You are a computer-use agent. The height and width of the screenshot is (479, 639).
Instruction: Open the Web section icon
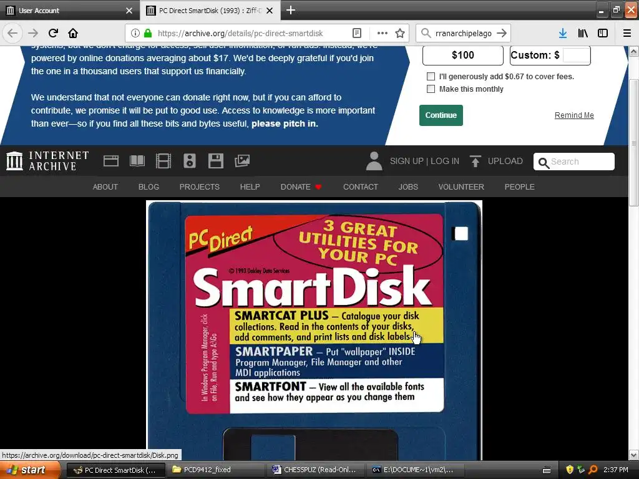(111, 161)
